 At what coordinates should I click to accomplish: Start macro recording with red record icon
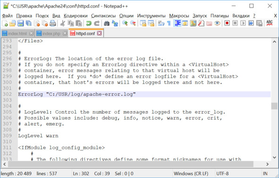pyautogui.click(x=227, y=23)
